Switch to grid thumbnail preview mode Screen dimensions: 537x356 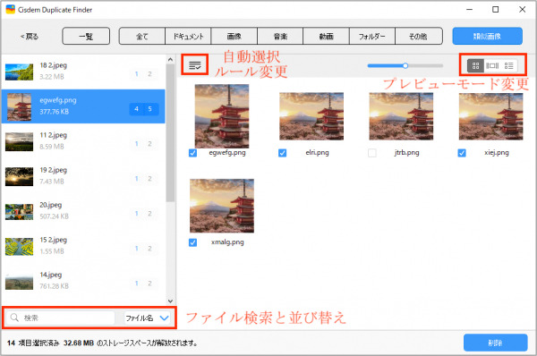pos(476,65)
